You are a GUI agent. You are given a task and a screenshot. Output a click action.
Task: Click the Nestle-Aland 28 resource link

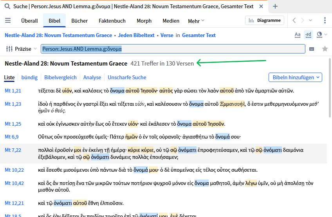click(58, 35)
